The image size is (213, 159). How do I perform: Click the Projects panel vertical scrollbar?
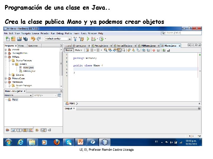(61, 68)
